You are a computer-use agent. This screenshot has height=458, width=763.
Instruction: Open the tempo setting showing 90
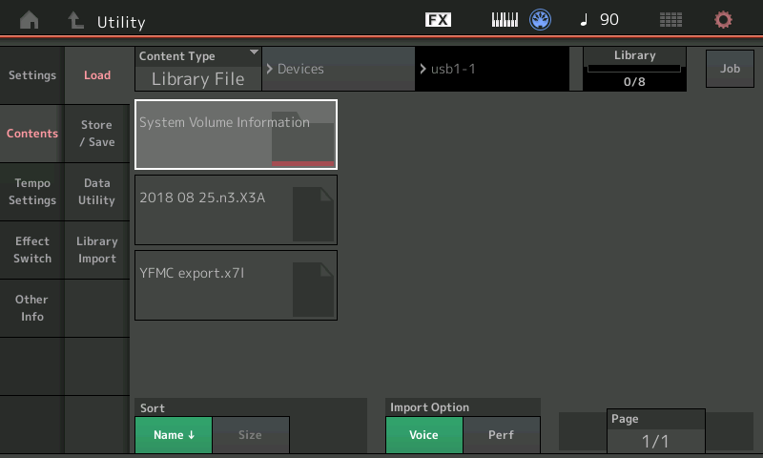(600, 20)
